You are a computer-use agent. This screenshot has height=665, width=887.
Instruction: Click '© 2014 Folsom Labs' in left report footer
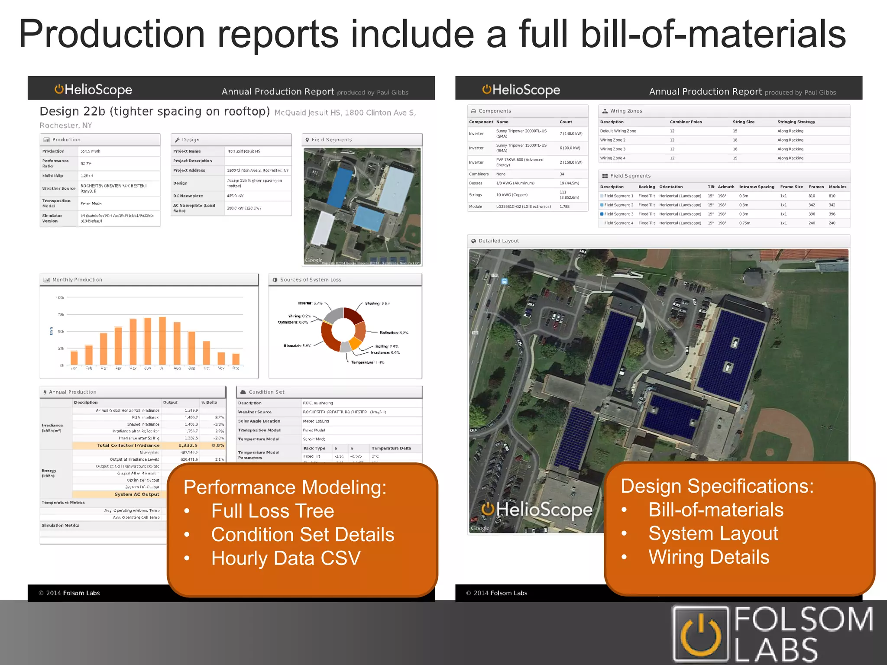pos(69,593)
